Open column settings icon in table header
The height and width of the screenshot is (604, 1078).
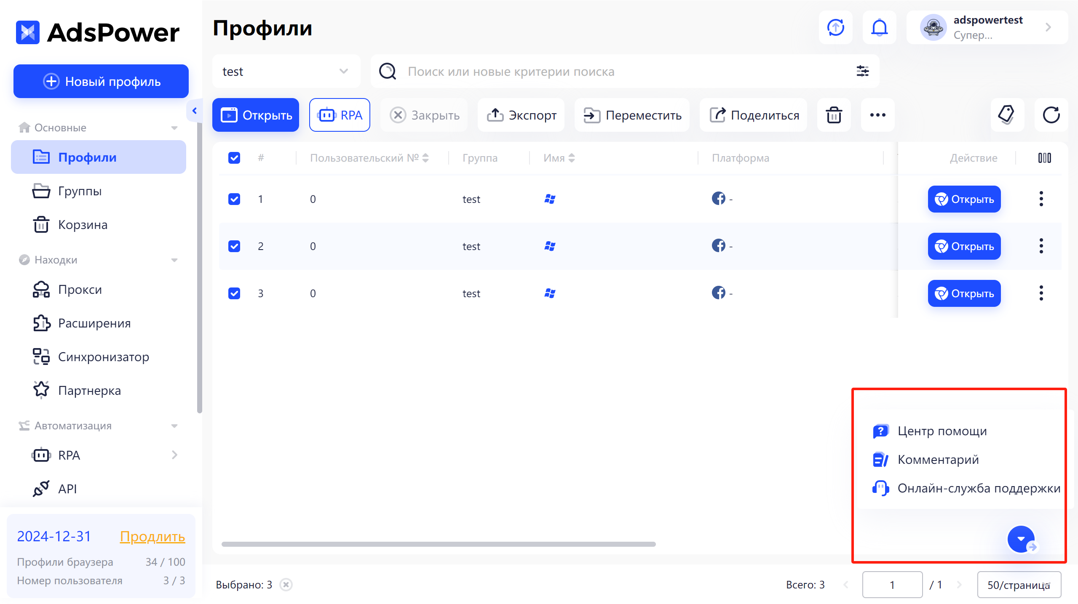(1044, 158)
